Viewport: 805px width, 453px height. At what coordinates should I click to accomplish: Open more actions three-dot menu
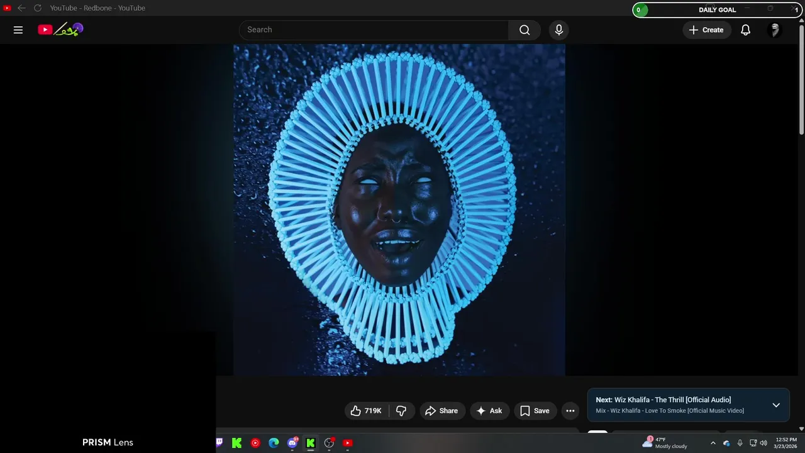tap(570, 411)
